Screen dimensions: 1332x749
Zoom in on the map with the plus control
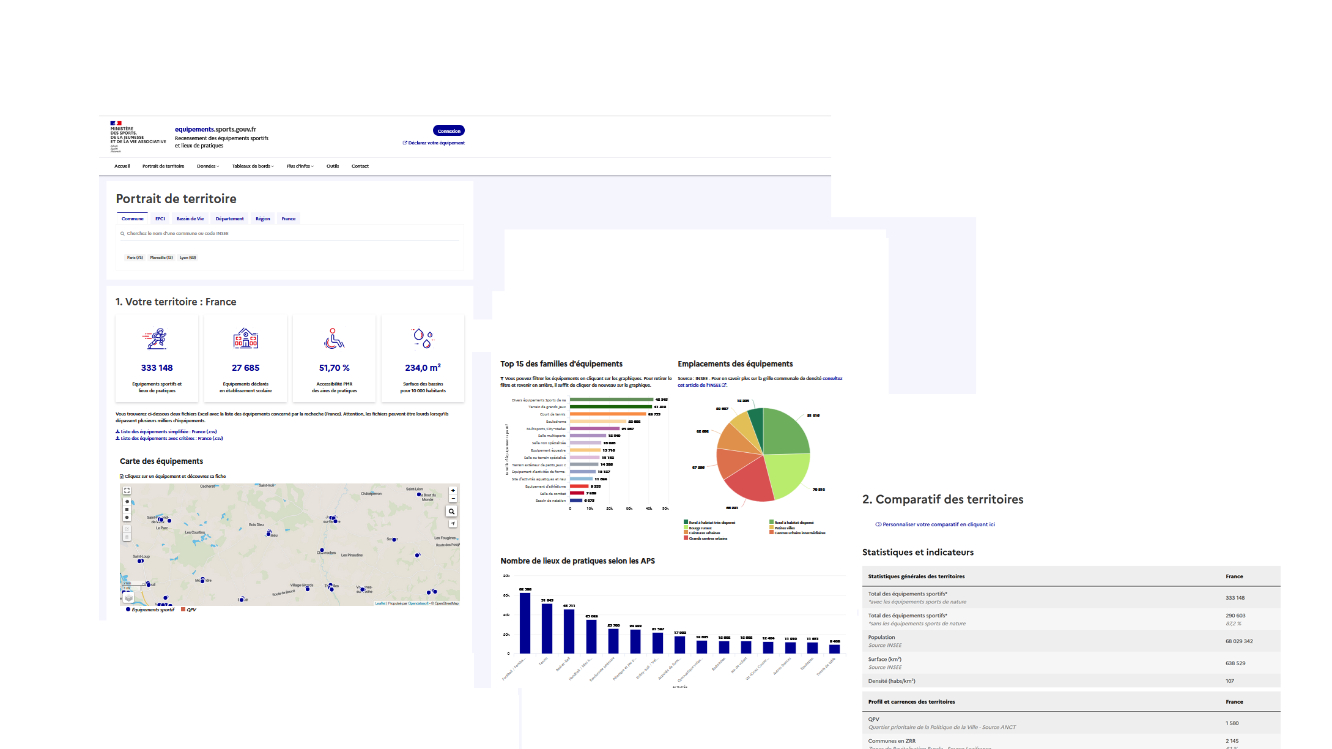pyautogui.click(x=453, y=490)
